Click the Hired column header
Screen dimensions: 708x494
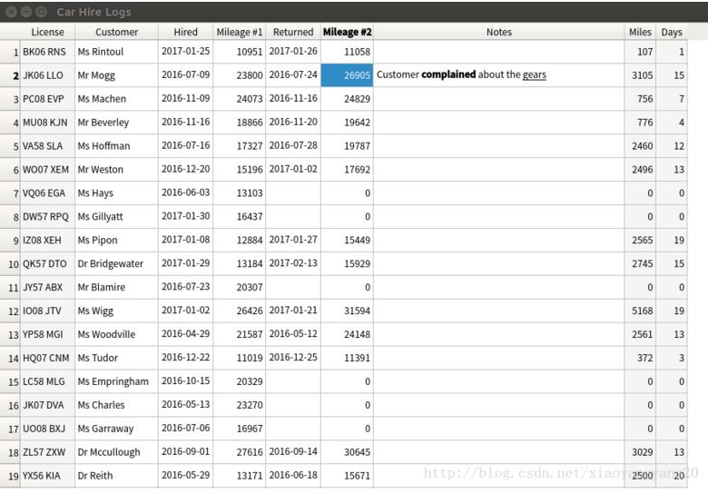pyautogui.click(x=185, y=32)
